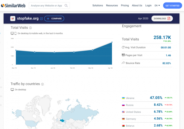The height and width of the screenshot is (129, 184).
Task: Go to the About Us page
Action: coord(137,6)
